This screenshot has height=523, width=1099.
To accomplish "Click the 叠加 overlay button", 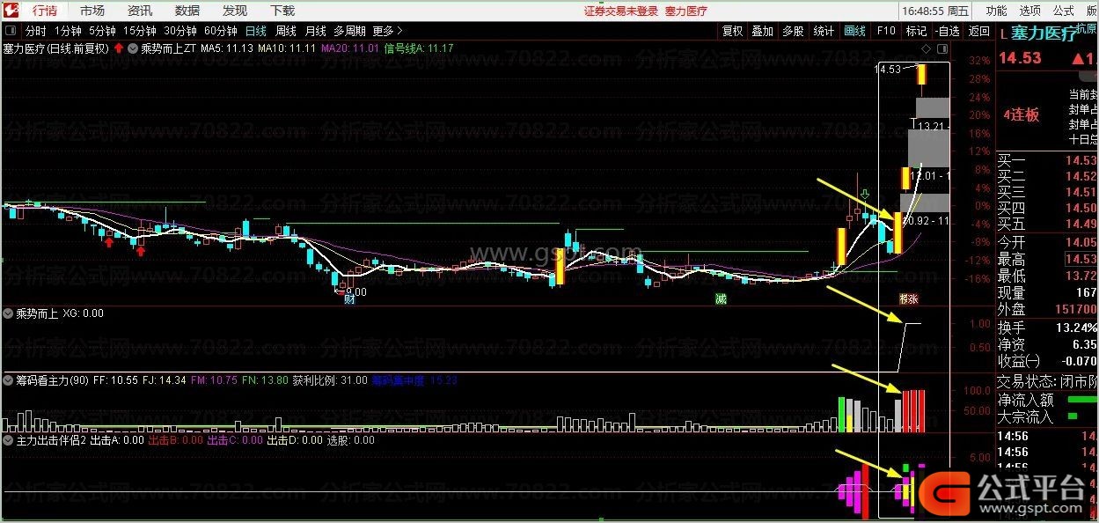I will [762, 31].
